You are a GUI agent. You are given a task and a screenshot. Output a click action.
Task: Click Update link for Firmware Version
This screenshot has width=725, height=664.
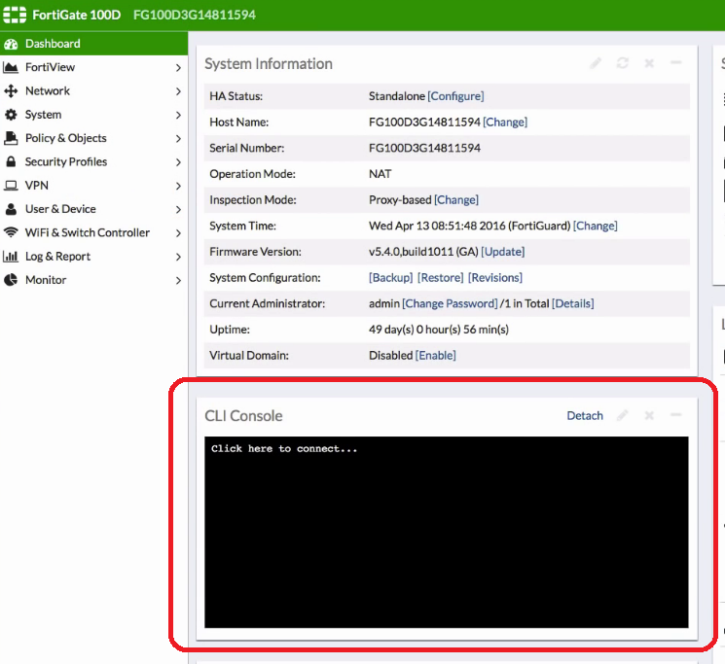coord(502,252)
